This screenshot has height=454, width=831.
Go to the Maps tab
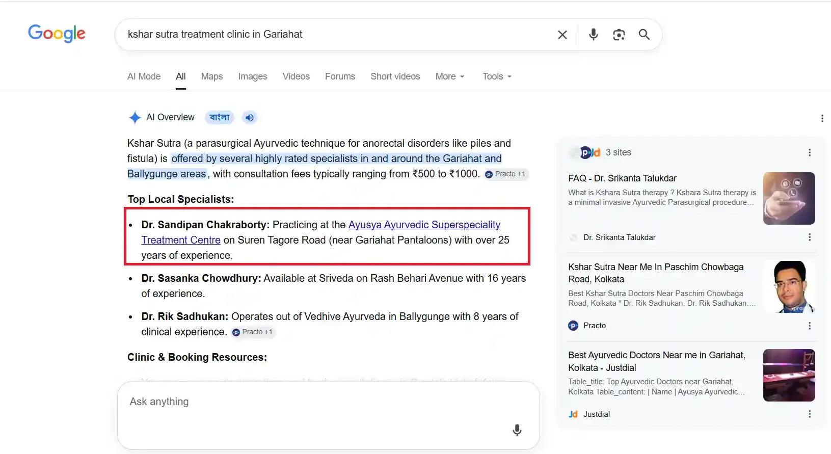coord(212,76)
